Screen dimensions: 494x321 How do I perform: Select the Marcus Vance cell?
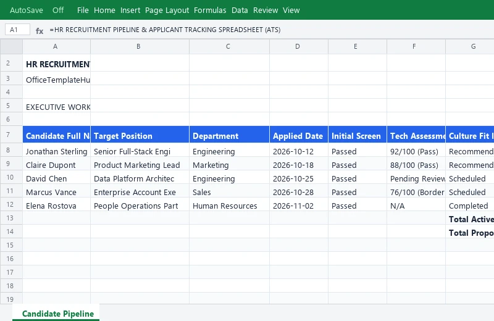pos(56,191)
